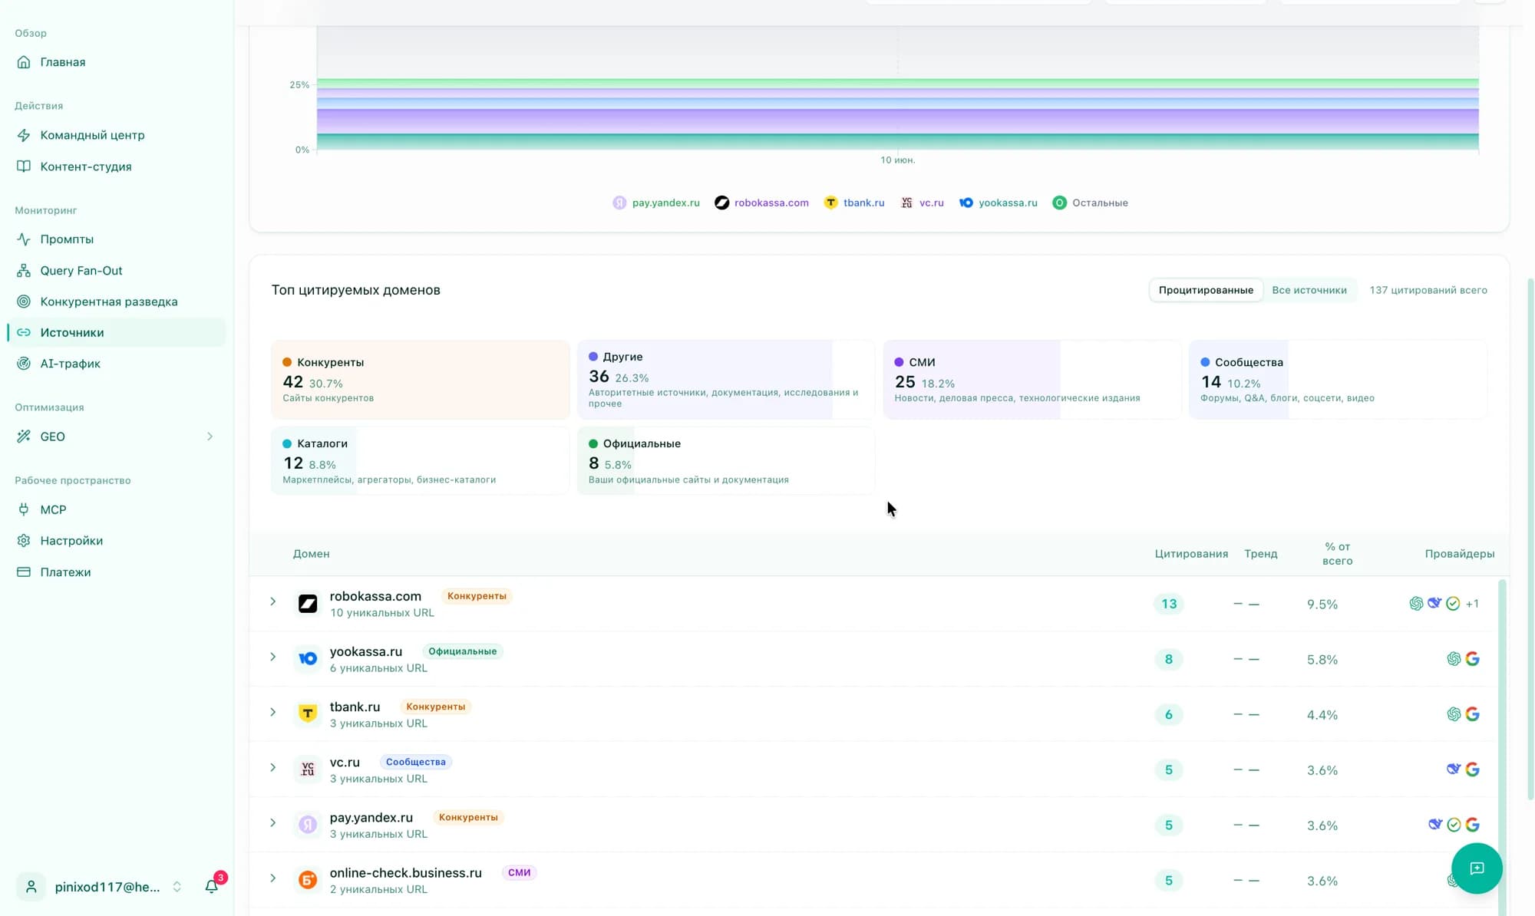Expand the tbank.ru row
Viewport: 1535px width, 916px height.
pos(272,712)
